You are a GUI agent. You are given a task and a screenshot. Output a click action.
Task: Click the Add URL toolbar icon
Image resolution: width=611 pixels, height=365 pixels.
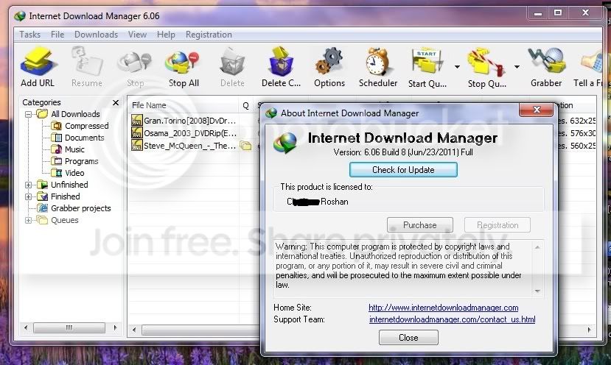coord(38,62)
